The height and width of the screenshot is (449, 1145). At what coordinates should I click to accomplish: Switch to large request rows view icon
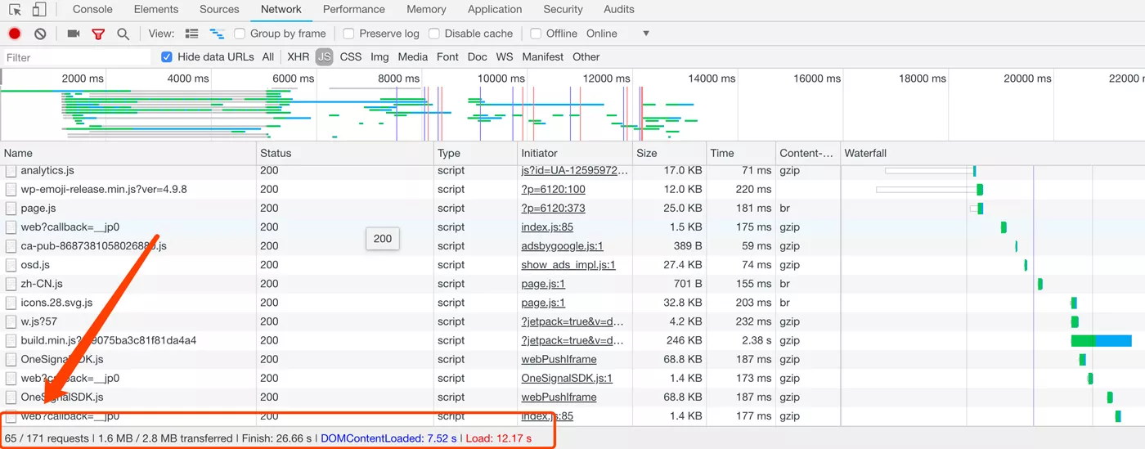tap(192, 34)
